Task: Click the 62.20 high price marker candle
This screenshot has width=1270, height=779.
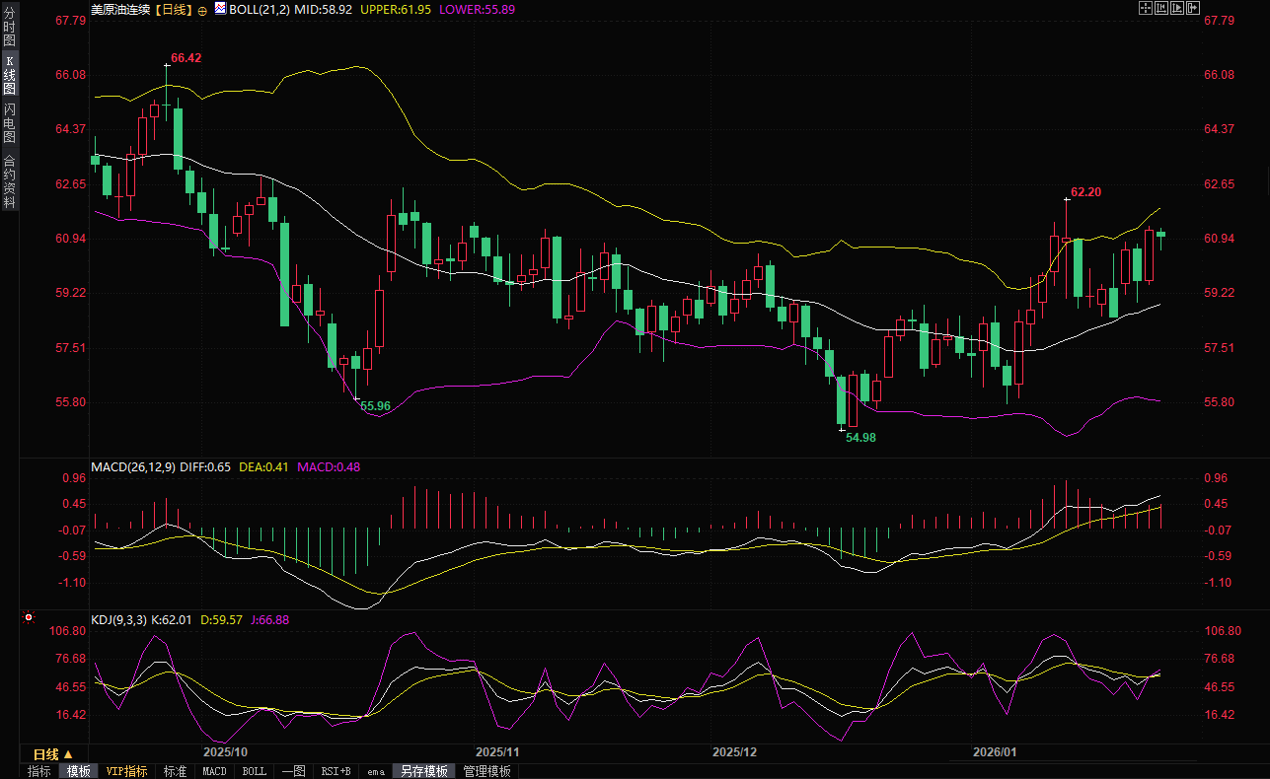Action: [1067, 247]
